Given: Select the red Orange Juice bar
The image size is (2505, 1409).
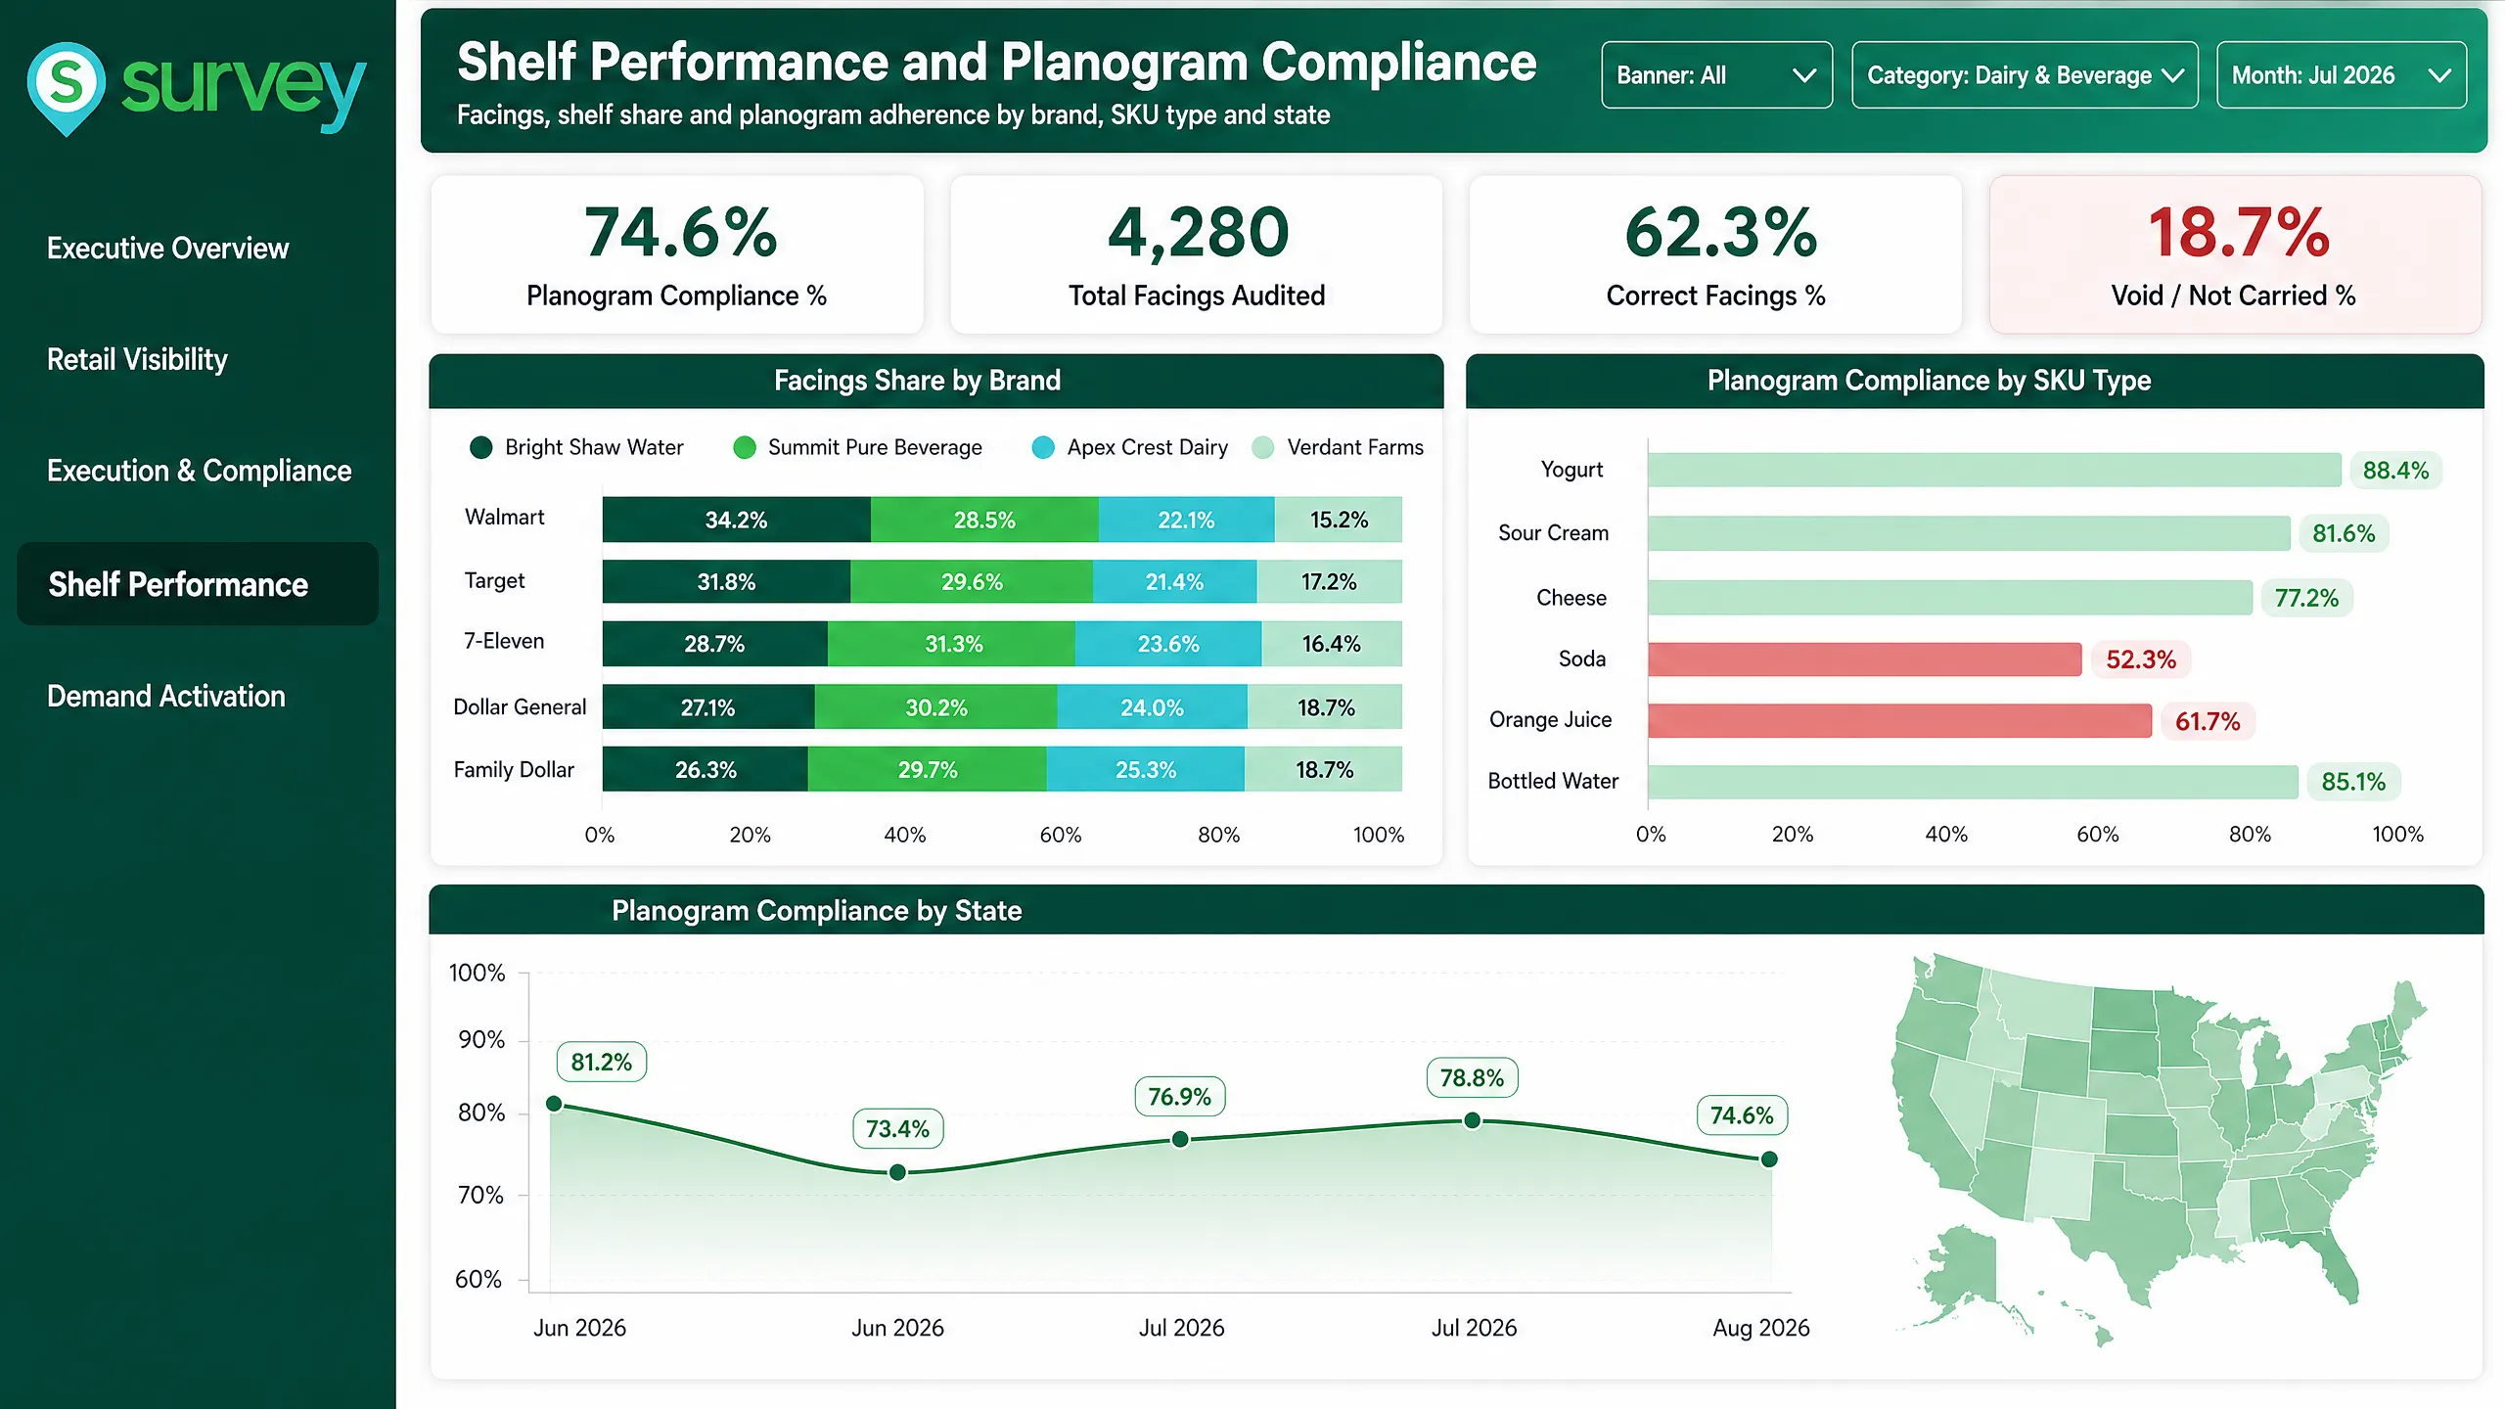Looking at the screenshot, I should [x=1900, y=721].
